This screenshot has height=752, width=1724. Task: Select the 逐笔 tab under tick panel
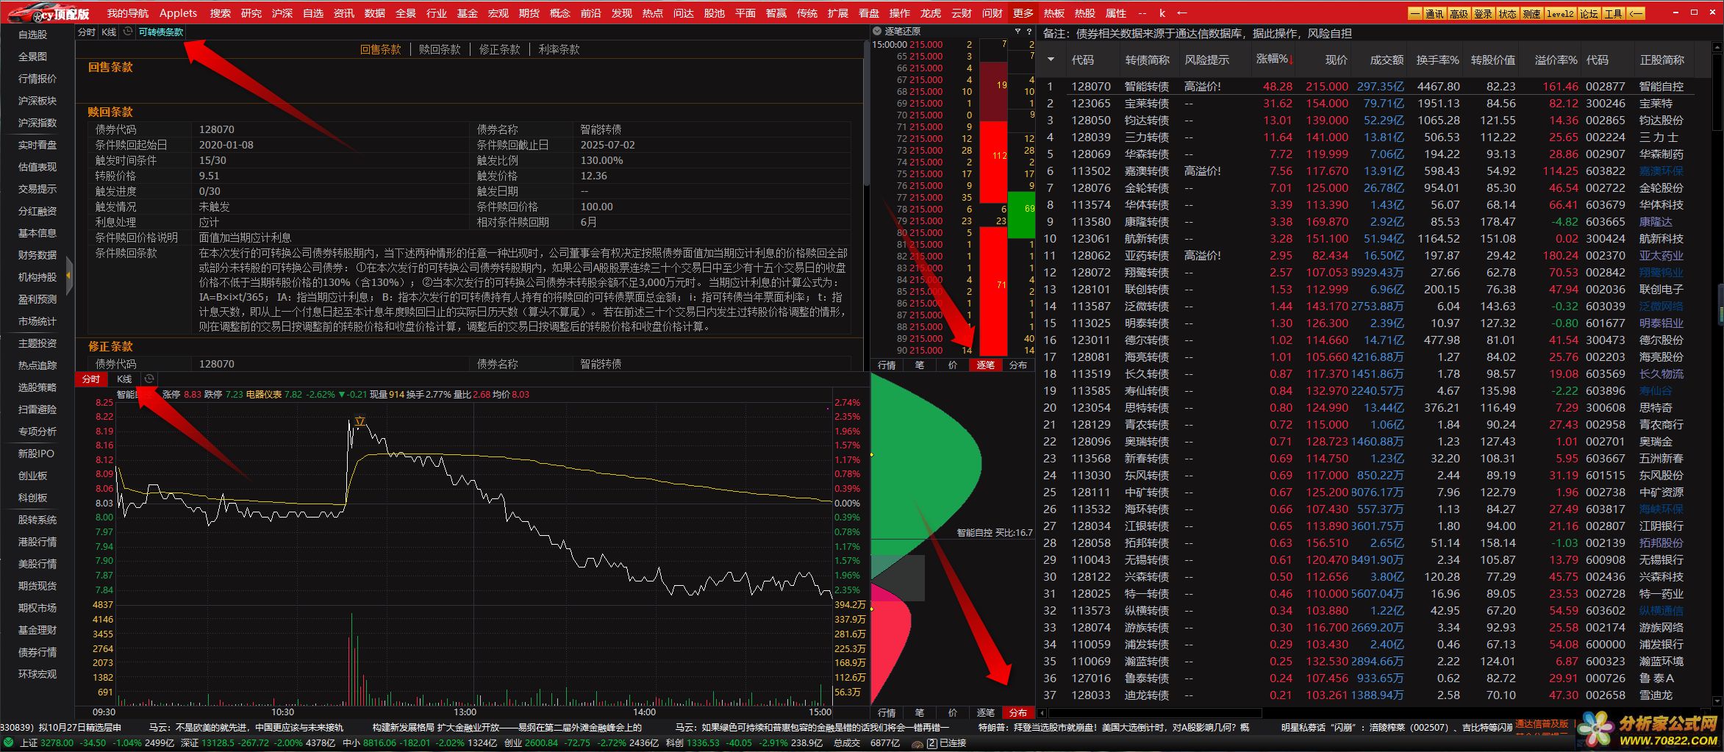(x=985, y=365)
